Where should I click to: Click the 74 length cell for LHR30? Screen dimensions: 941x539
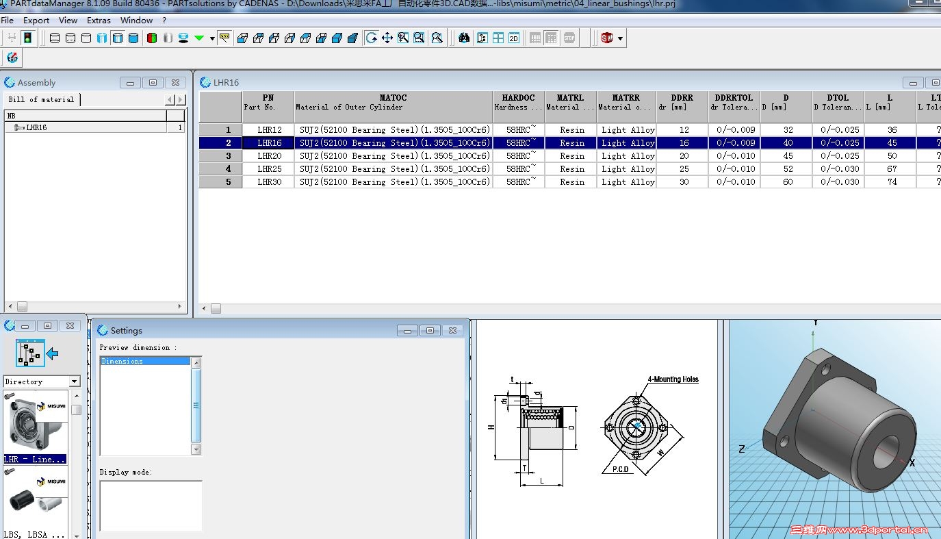coord(890,182)
